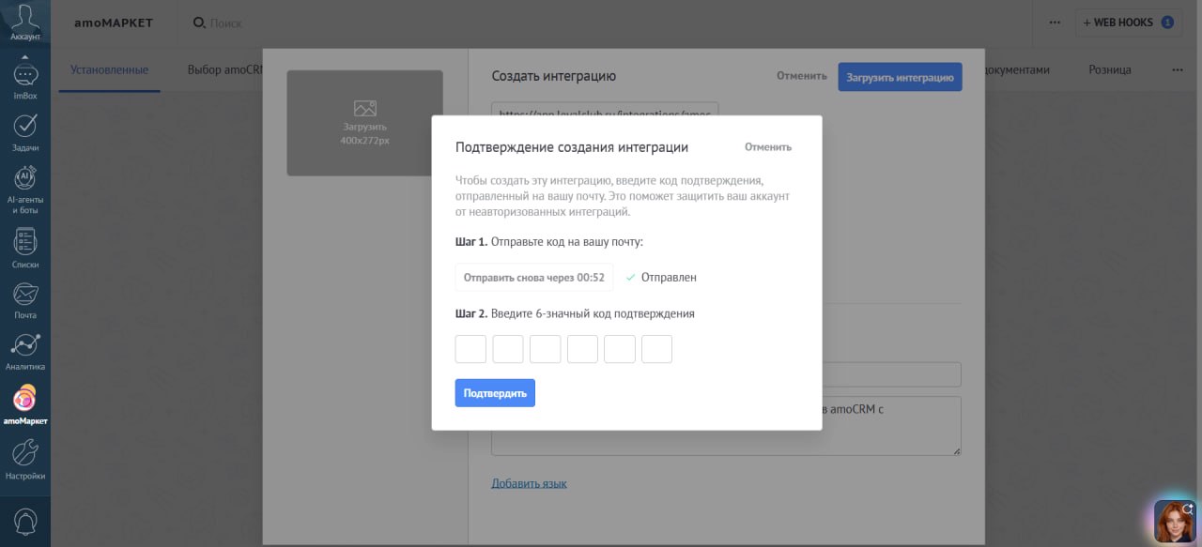Open the Розница tab
The height and width of the screenshot is (547, 1202).
pyautogui.click(x=1110, y=69)
